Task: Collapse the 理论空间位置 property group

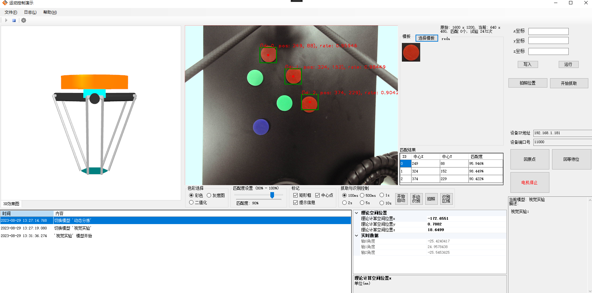Action: [x=356, y=213]
